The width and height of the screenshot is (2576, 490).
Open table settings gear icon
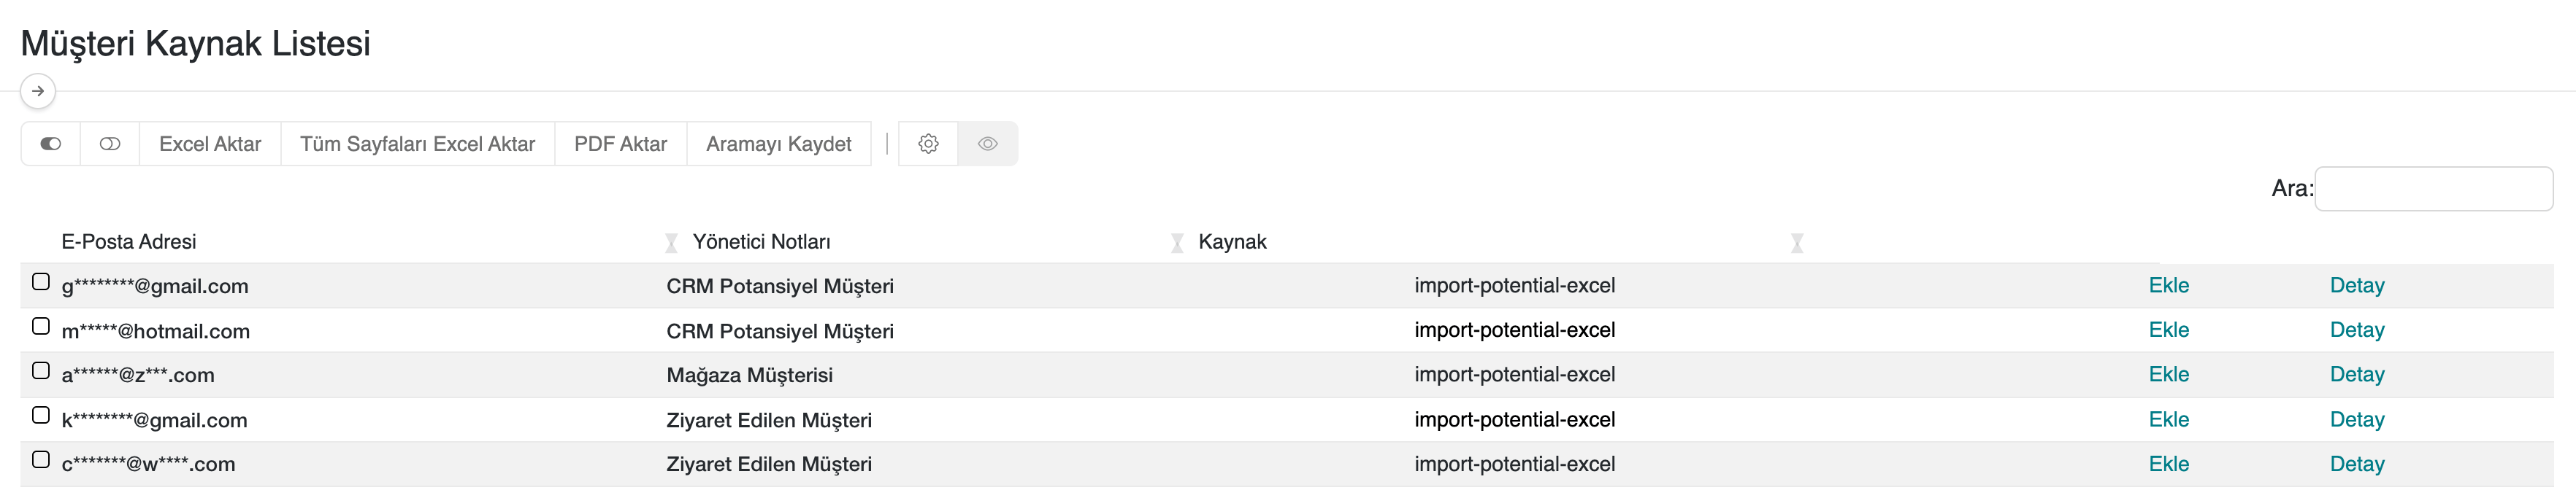(928, 144)
